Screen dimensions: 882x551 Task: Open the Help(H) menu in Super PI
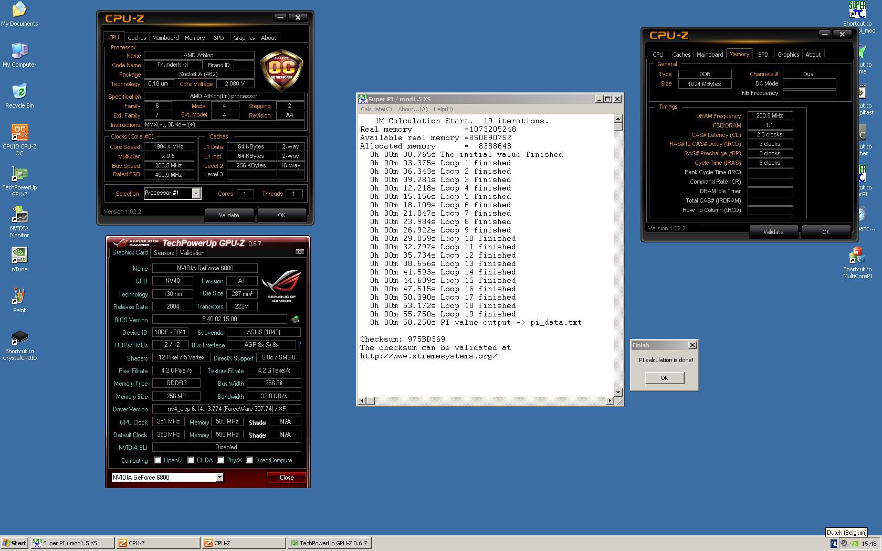443,109
